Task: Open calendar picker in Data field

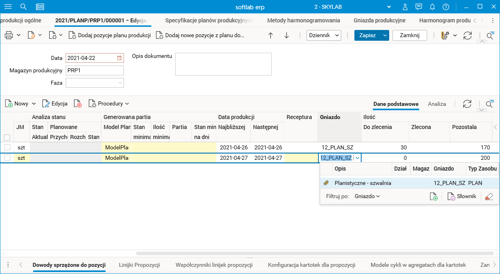Action: pos(119,58)
